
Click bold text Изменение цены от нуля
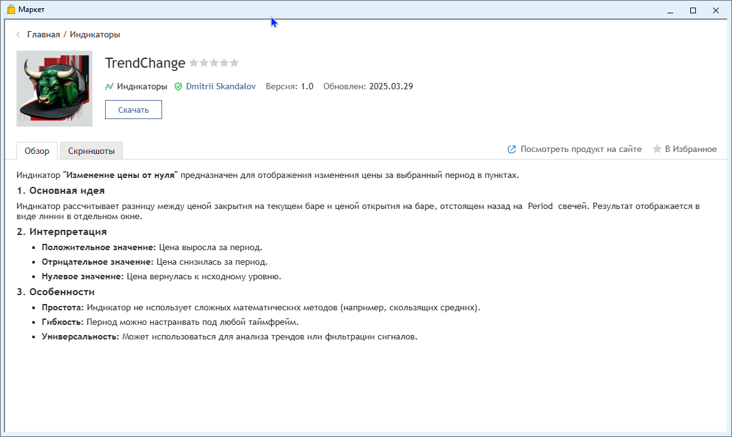120,175
